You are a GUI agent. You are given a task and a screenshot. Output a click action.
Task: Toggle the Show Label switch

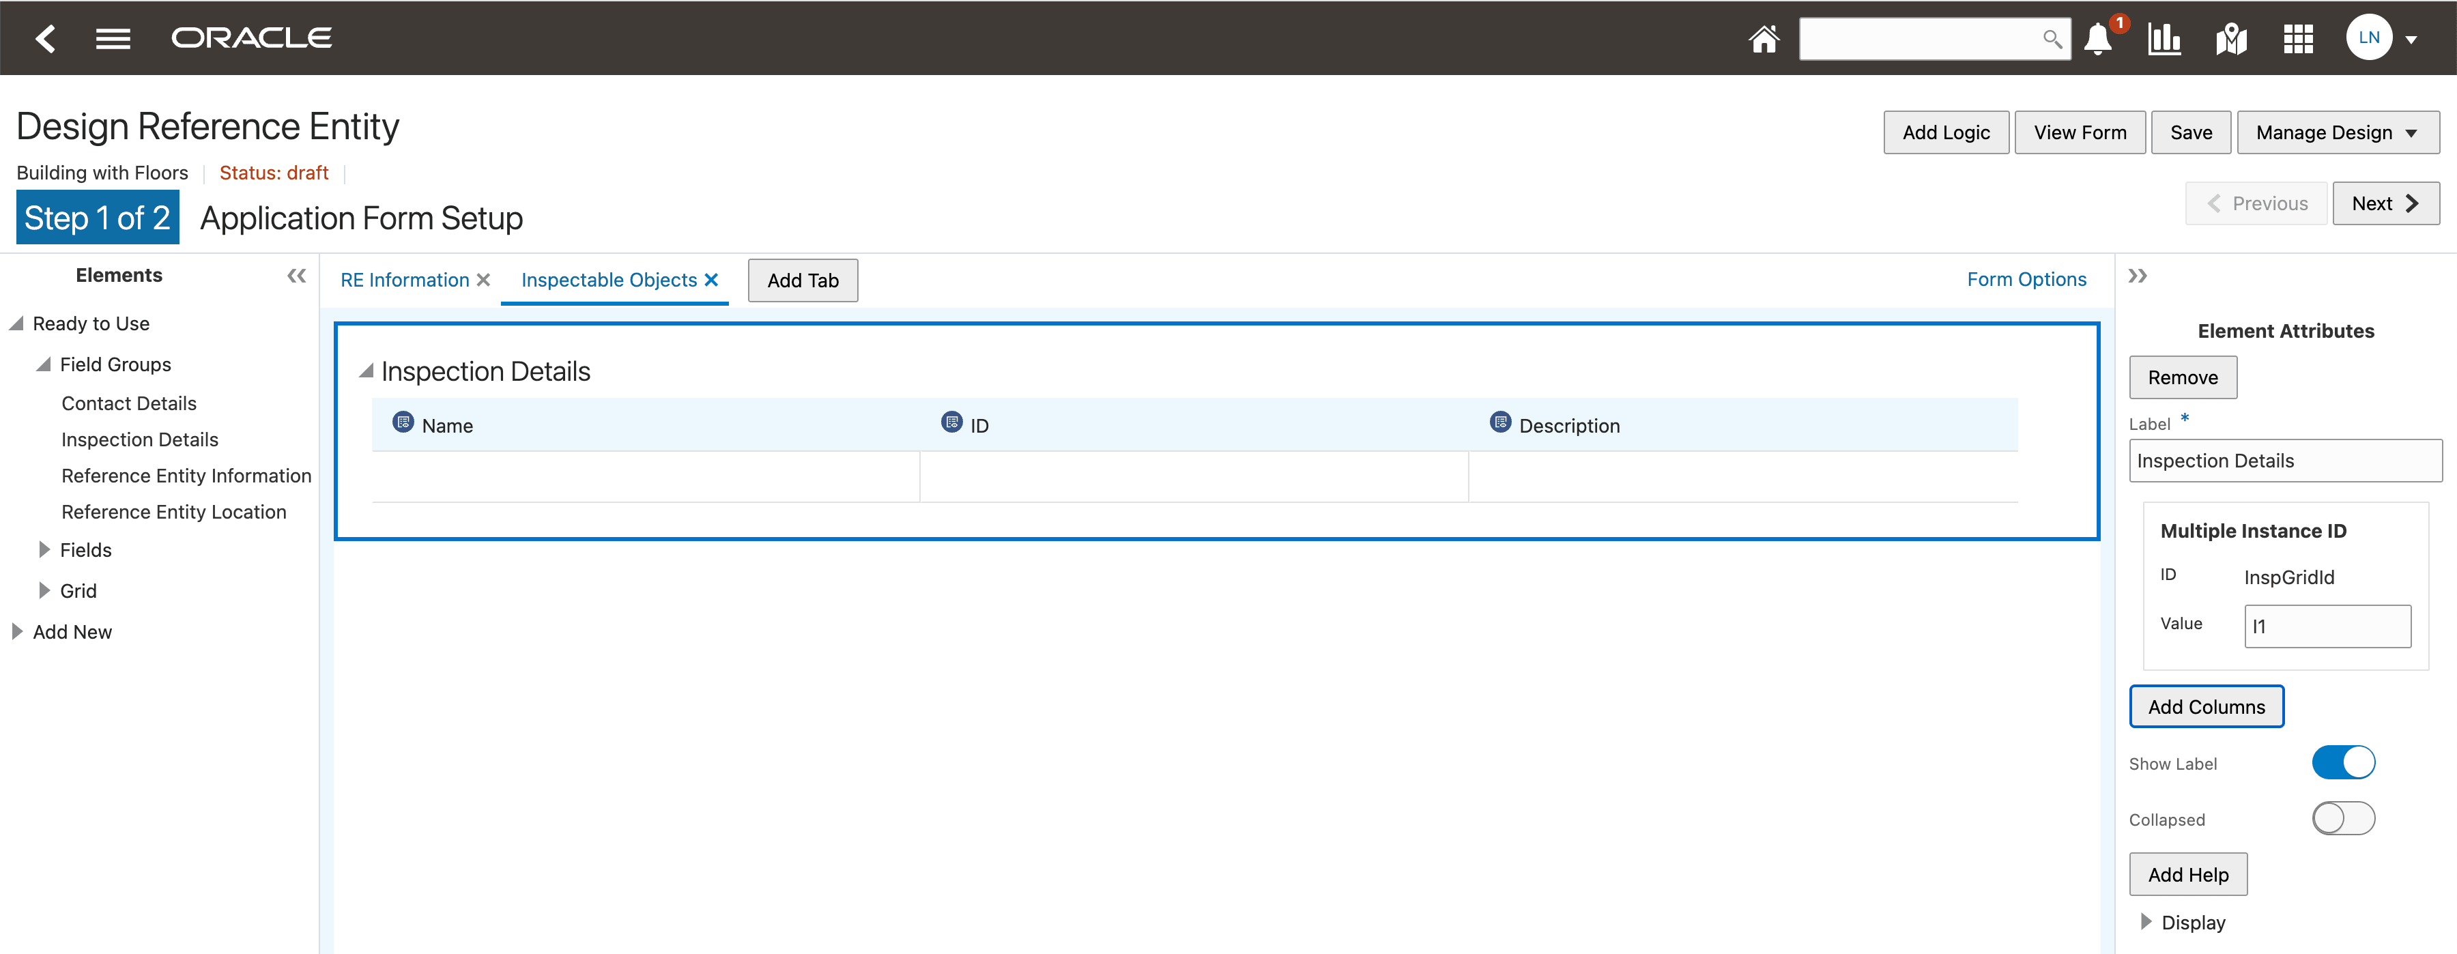(2342, 762)
